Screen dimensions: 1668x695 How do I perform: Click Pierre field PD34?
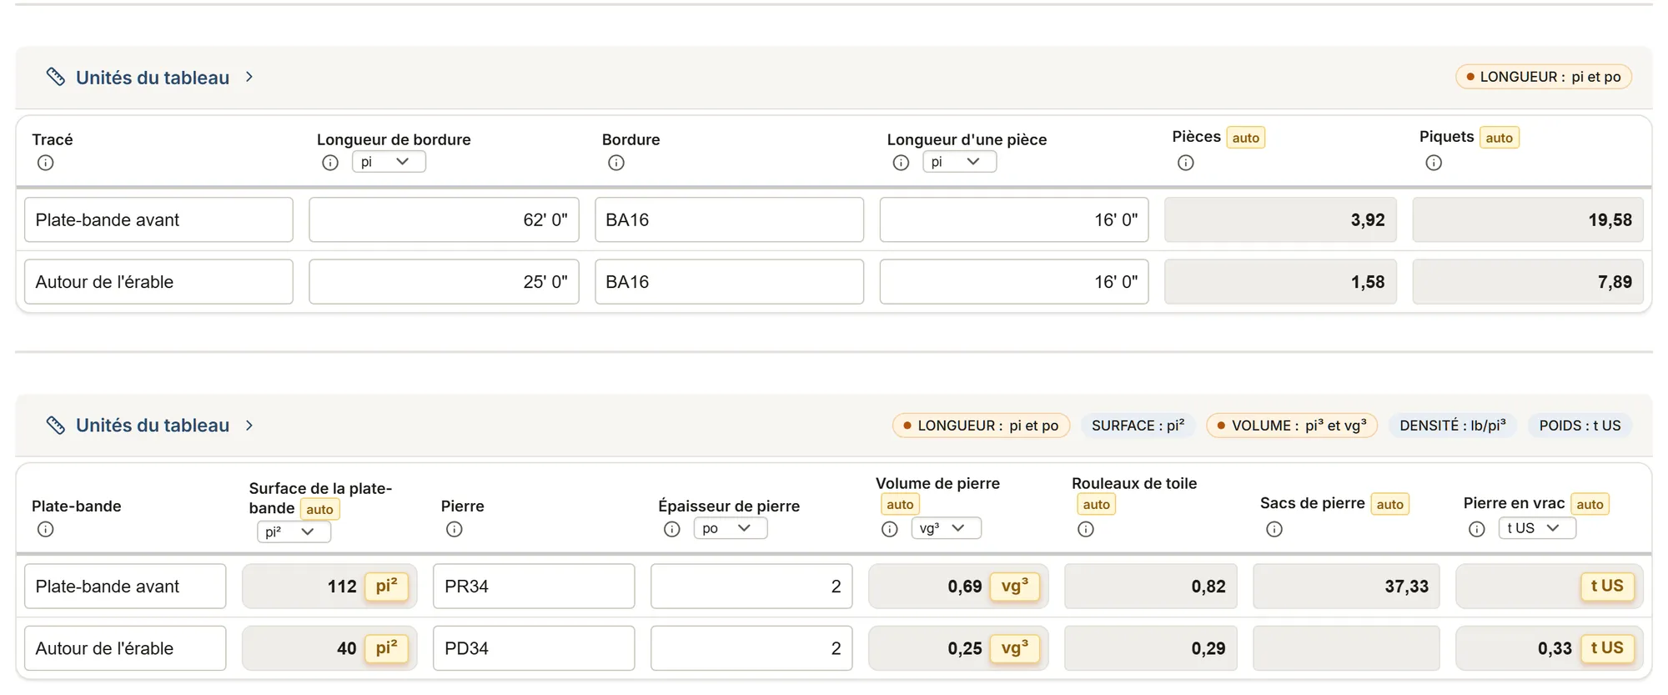pyautogui.click(x=534, y=648)
